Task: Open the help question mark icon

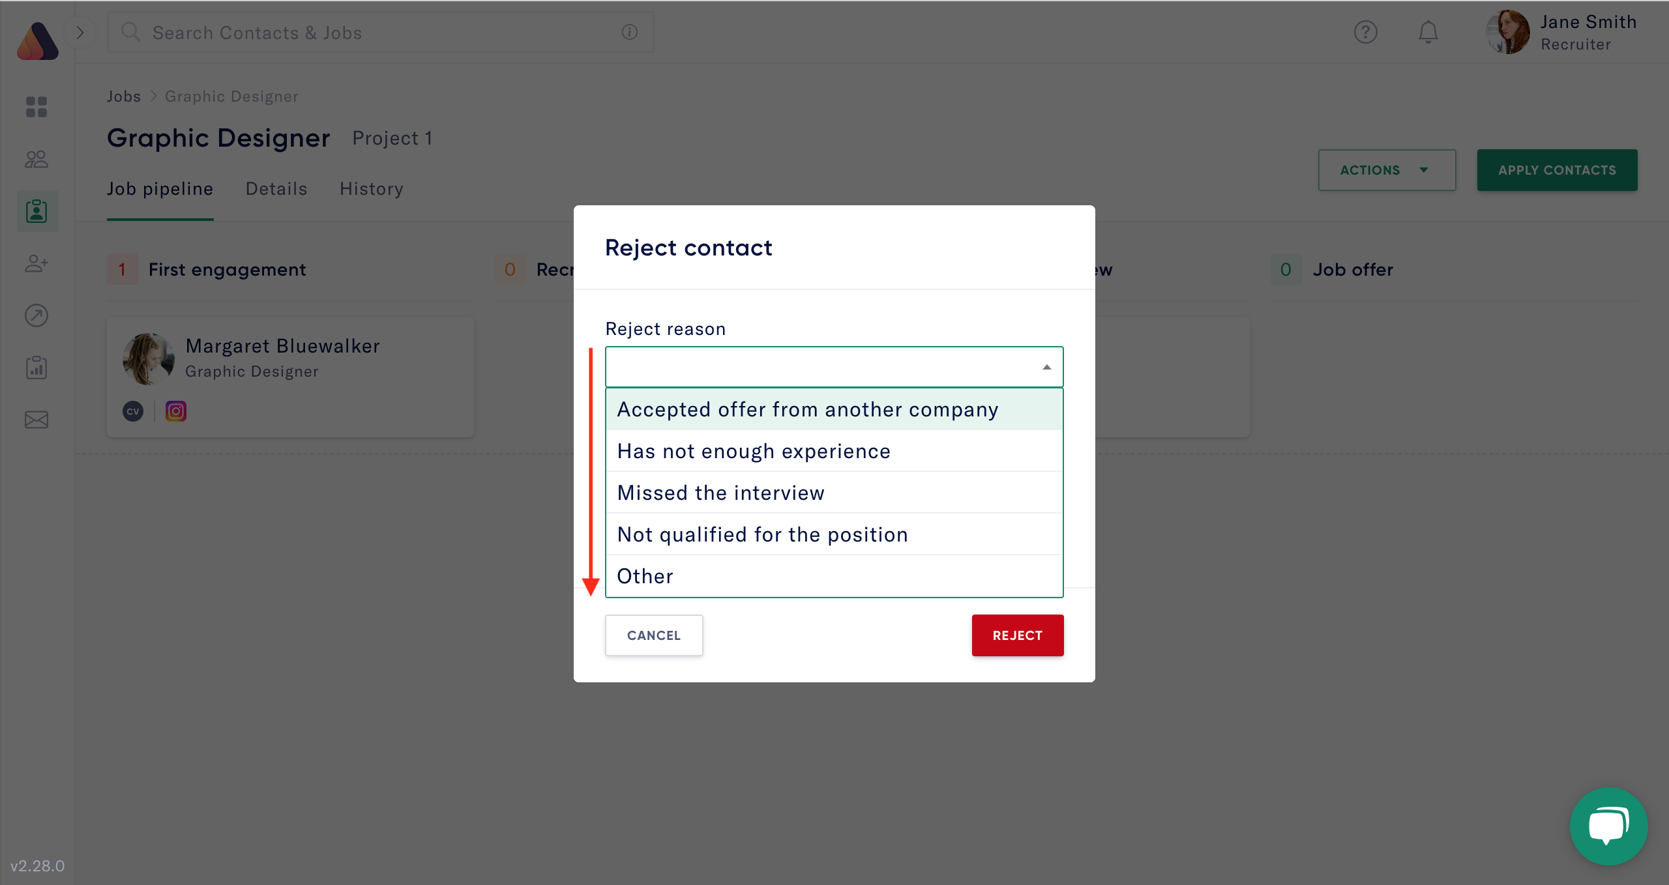Action: [x=1366, y=31]
